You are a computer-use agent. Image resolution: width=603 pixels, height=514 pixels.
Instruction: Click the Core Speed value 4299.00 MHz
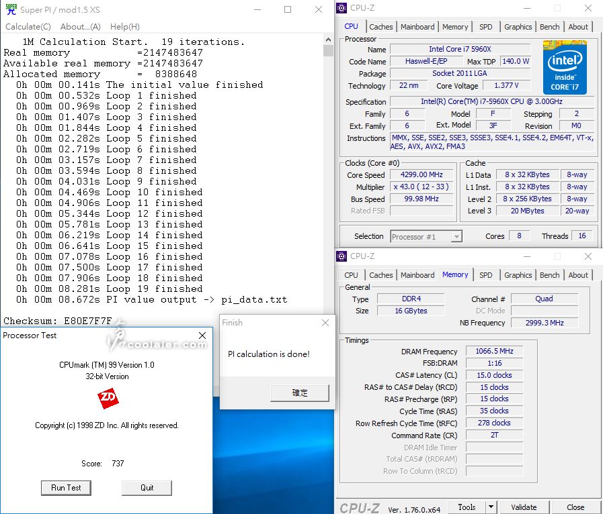(421, 174)
